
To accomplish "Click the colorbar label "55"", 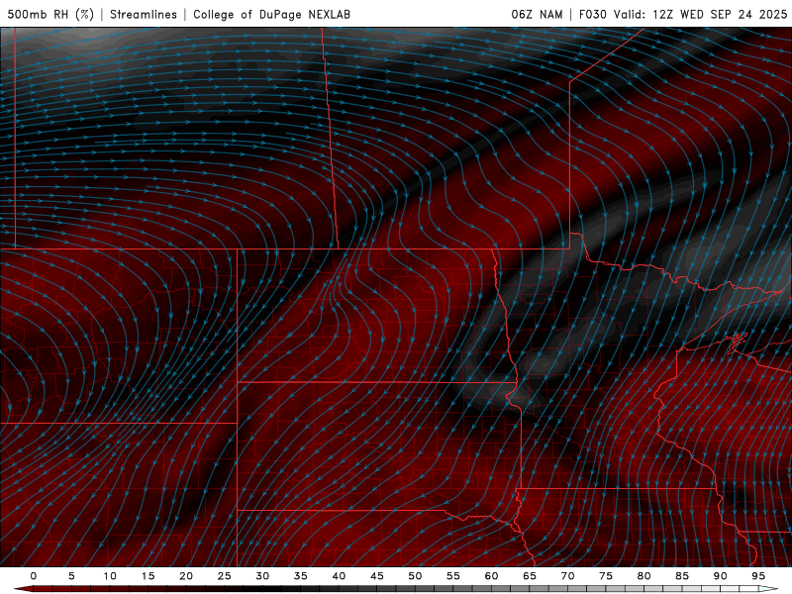I will [x=453, y=576].
